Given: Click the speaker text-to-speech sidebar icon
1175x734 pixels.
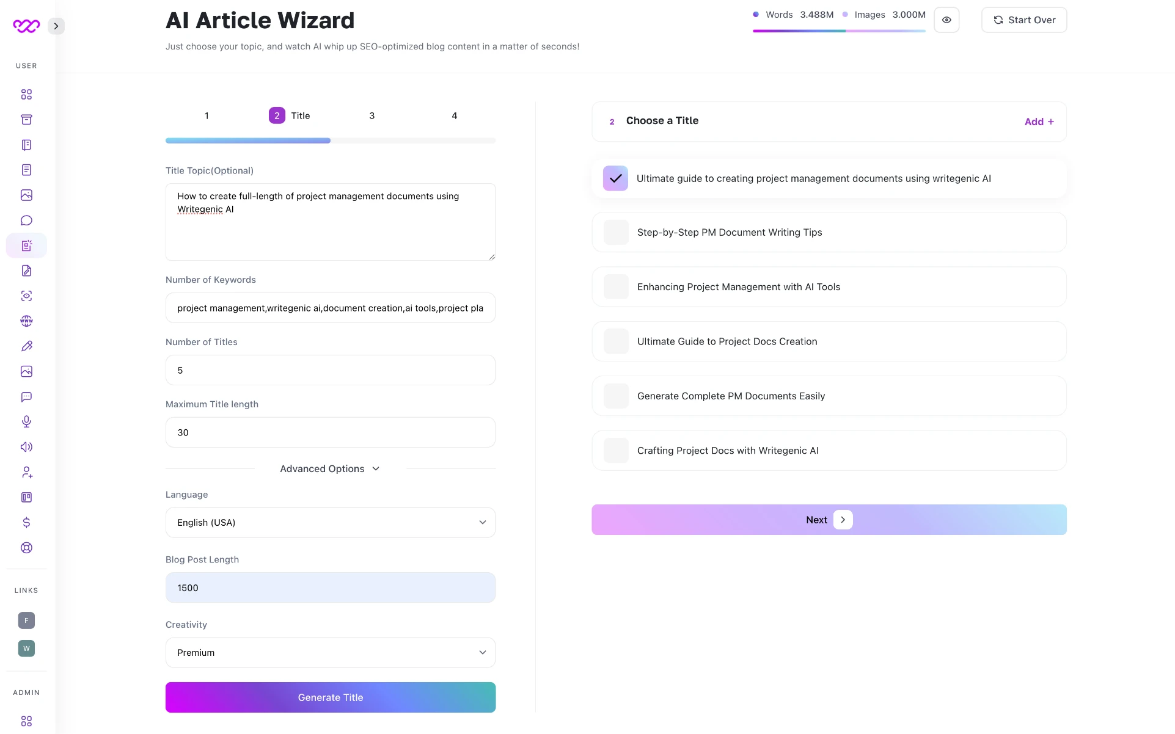Looking at the screenshot, I should click(26, 447).
